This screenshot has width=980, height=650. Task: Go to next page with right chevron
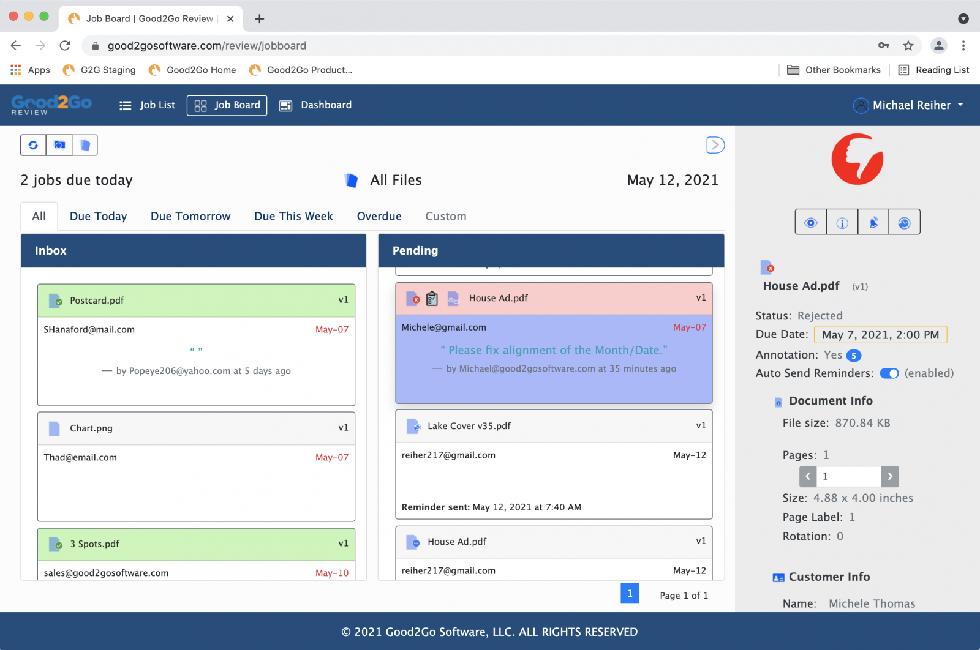point(890,476)
